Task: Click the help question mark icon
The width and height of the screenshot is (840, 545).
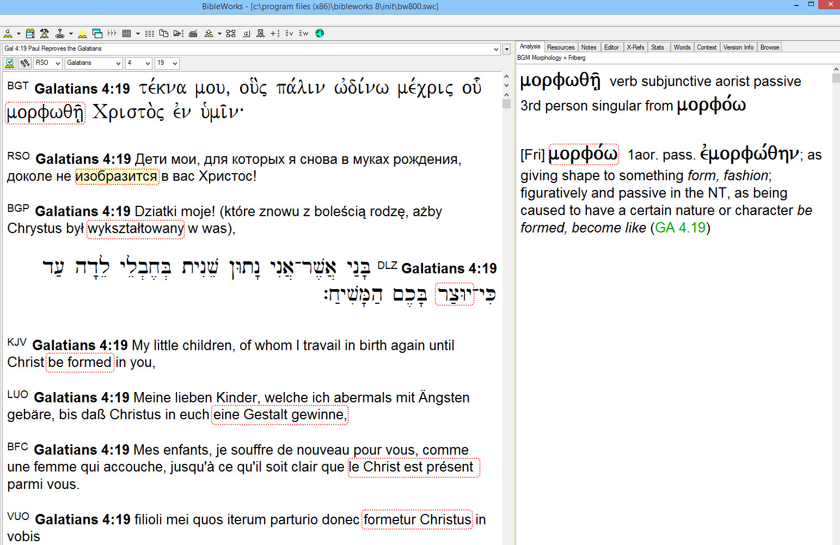Action: [60, 33]
